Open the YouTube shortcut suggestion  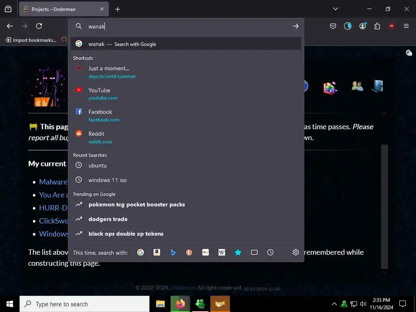tap(186, 94)
